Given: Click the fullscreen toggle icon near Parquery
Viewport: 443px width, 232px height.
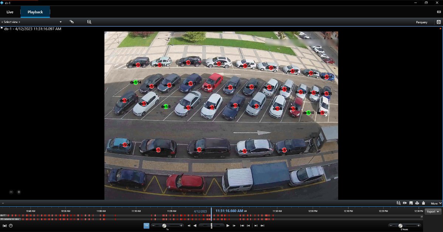Looking at the screenshot, I should click(x=439, y=22).
